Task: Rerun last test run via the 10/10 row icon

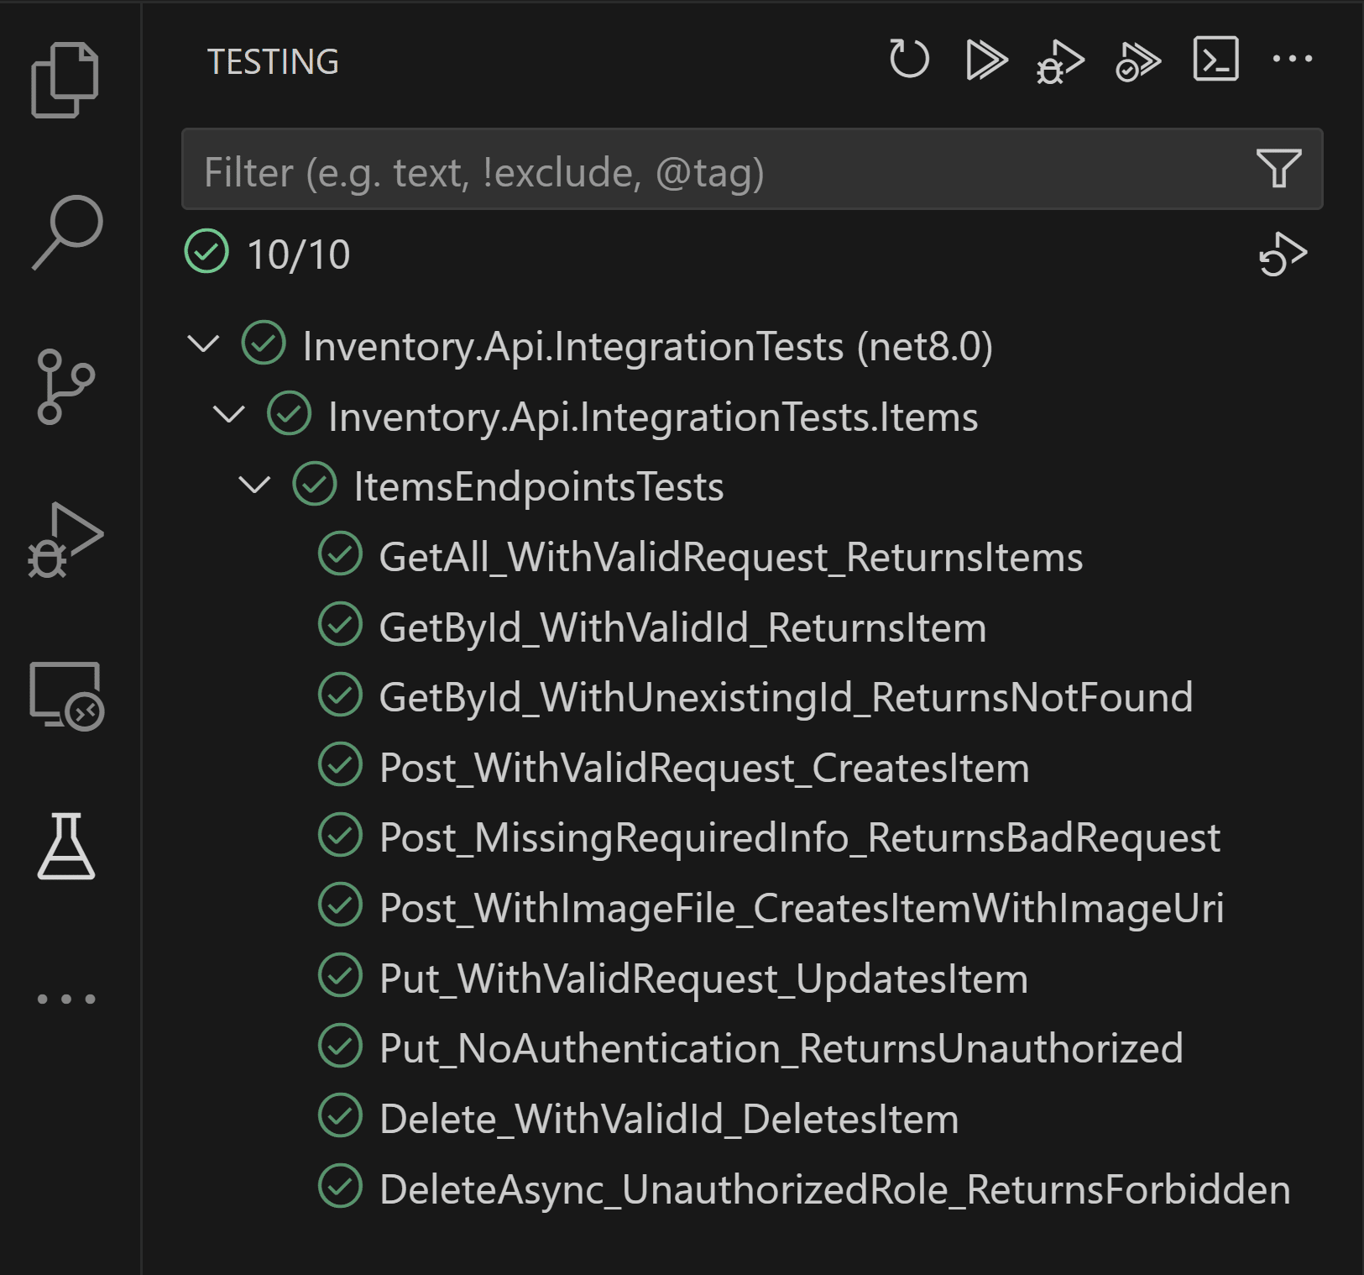Action: (x=1283, y=254)
